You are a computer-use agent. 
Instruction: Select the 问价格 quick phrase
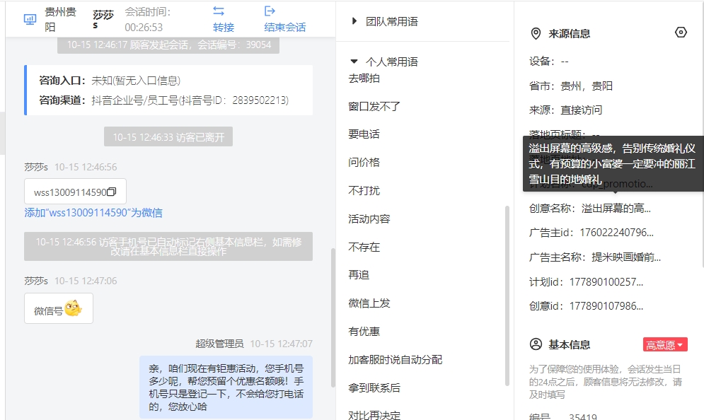pos(364,163)
